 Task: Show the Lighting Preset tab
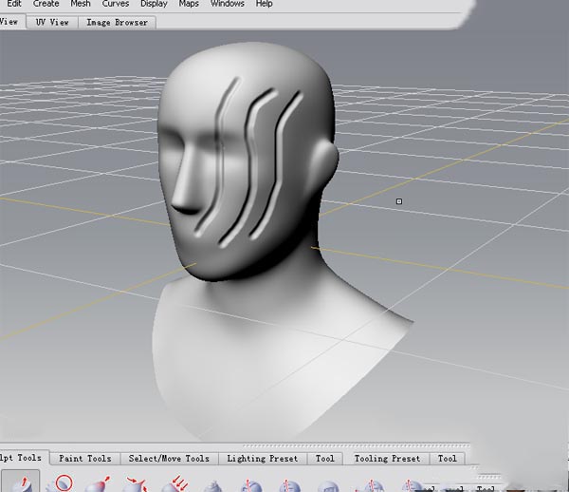tap(263, 459)
